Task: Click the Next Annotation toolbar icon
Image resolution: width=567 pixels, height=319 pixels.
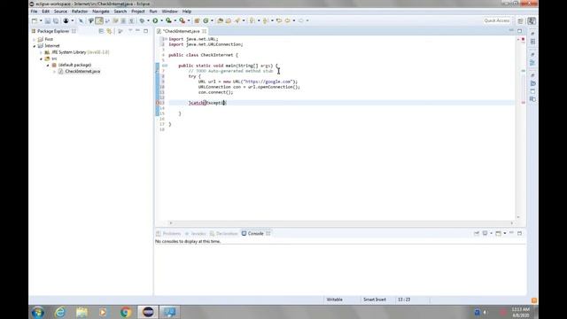Action: [252, 21]
